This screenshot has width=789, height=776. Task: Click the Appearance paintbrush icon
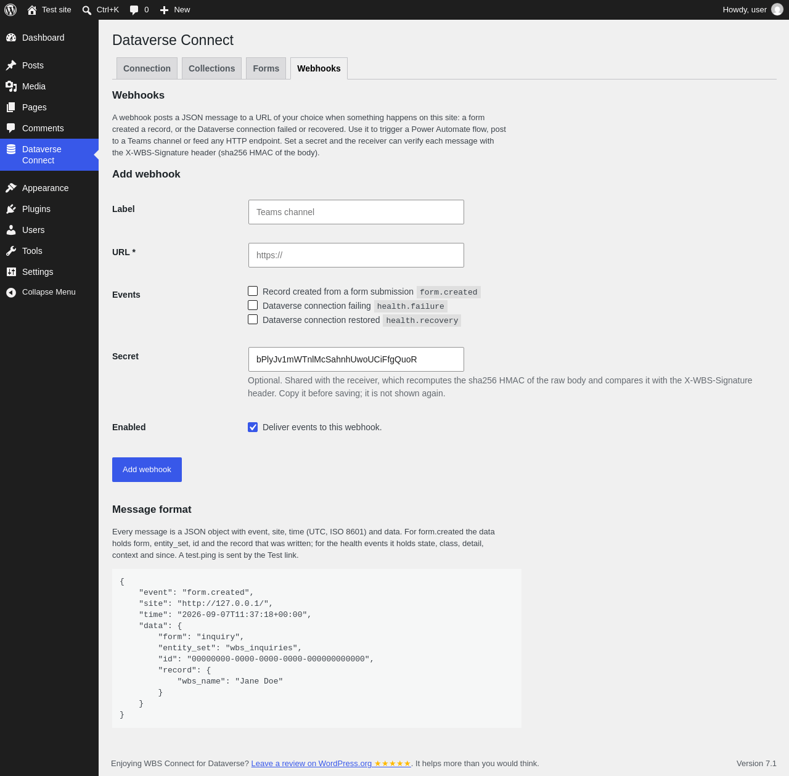tap(11, 188)
